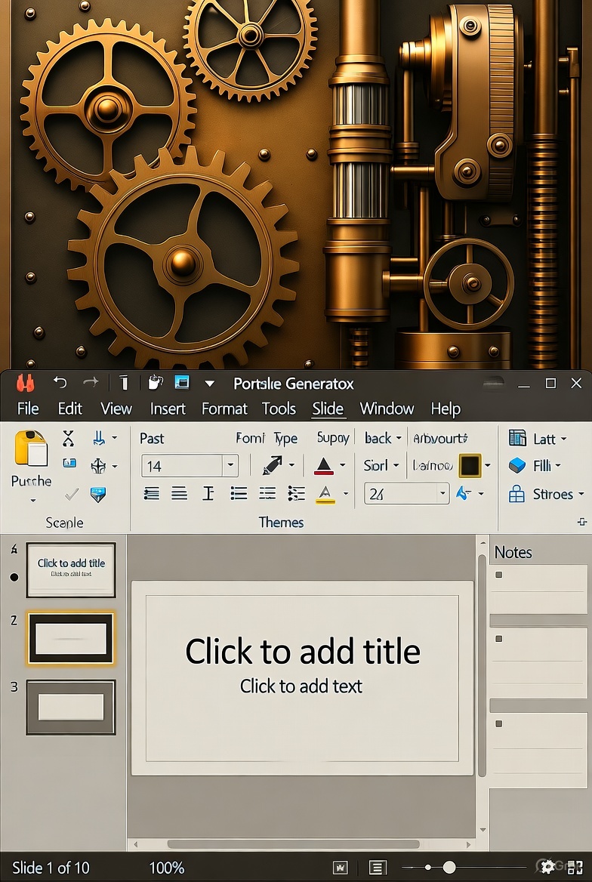Click the yellow highlight text color icon
Viewport: 592px width, 882px height.
click(x=325, y=494)
